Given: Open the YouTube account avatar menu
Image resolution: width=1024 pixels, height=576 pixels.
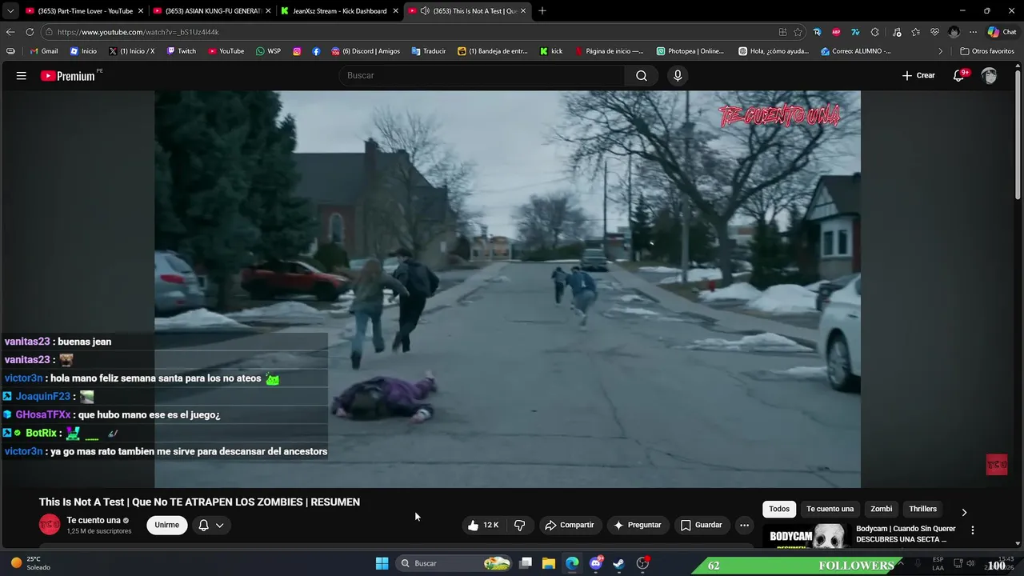Looking at the screenshot, I should click(990, 75).
